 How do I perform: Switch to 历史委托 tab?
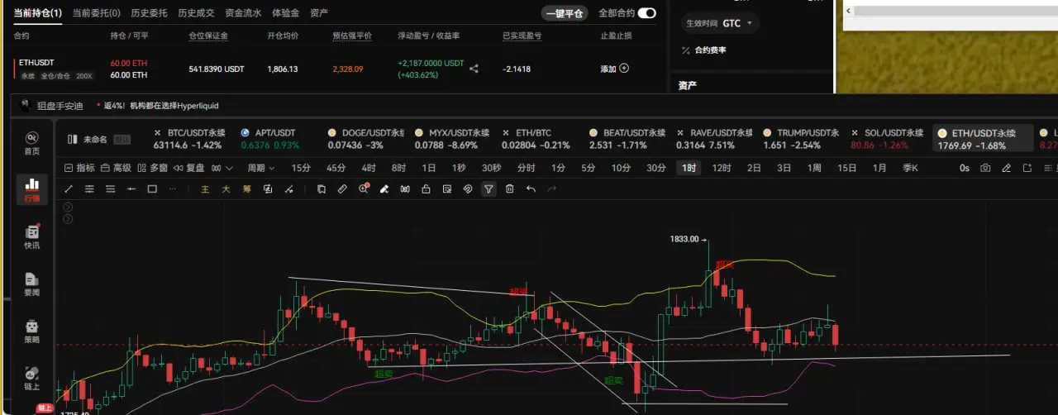[149, 13]
